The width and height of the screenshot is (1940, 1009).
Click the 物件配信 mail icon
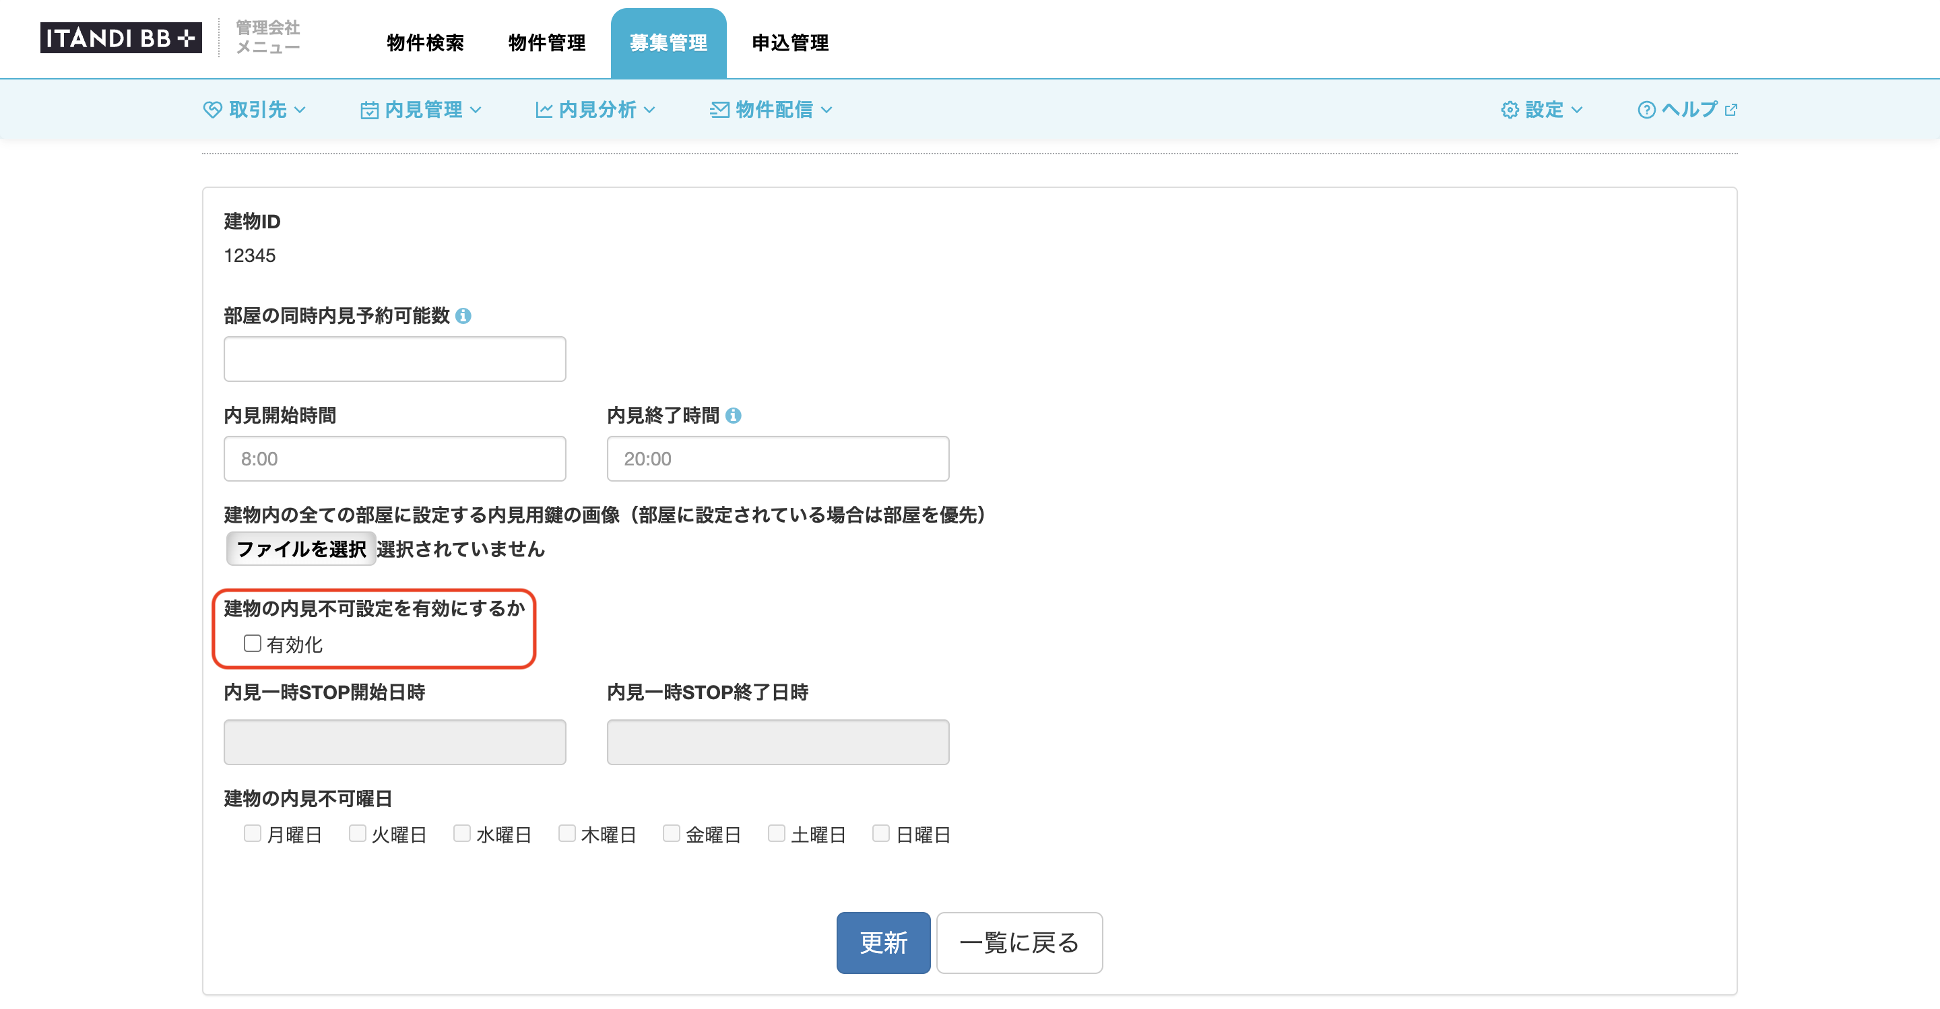[719, 110]
